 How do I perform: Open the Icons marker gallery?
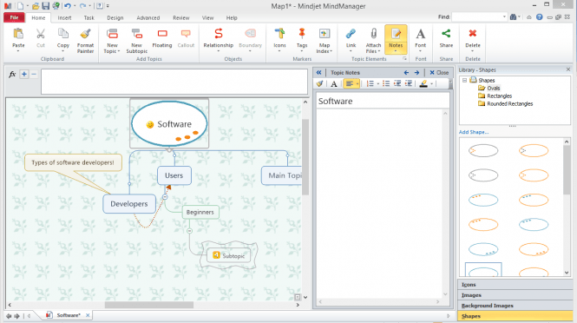pyautogui.click(x=279, y=40)
